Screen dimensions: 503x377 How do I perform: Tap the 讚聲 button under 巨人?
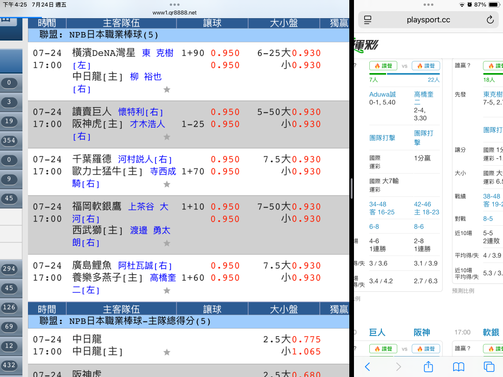coord(383,349)
